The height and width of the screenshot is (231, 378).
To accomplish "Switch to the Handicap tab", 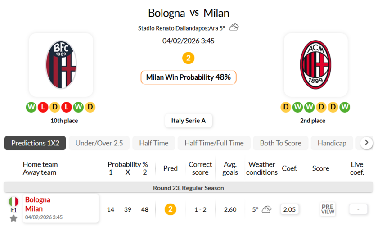I will point(332,143).
